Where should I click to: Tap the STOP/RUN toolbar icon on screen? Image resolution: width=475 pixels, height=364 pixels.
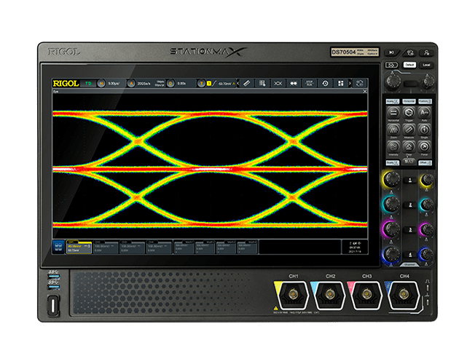(x=309, y=83)
